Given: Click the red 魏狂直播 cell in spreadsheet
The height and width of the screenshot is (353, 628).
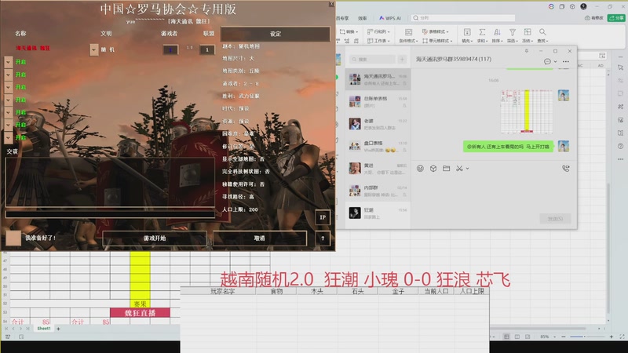Looking at the screenshot, I should point(141,312).
